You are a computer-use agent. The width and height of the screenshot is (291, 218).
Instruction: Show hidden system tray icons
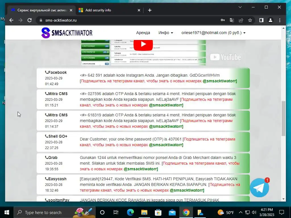pyautogui.click(x=240, y=212)
